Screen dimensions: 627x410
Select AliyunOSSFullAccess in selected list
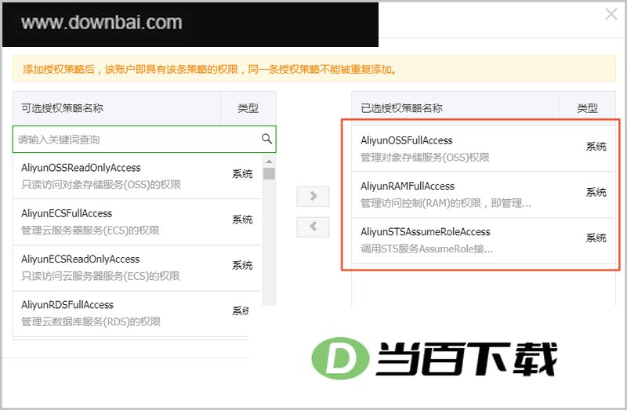(483, 149)
